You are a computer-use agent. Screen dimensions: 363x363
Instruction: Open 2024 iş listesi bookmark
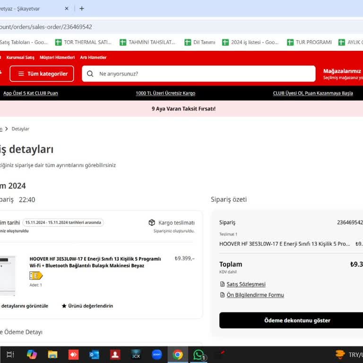pos(251,43)
